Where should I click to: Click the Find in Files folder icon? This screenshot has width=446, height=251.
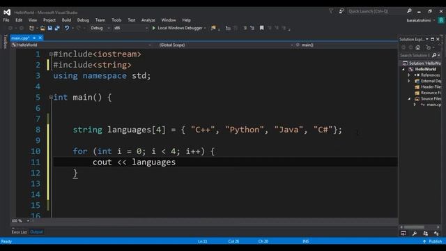(213, 28)
